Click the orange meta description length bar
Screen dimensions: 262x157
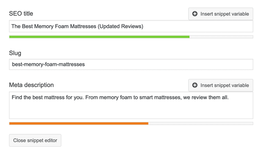[79, 124]
